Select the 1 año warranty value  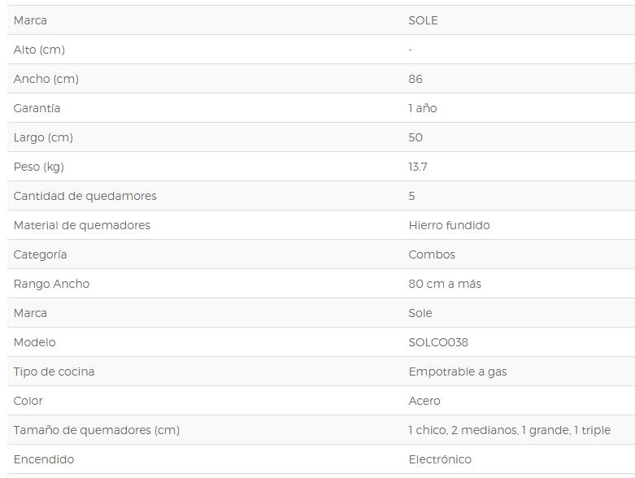pyautogui.click(x=423, y=108)
